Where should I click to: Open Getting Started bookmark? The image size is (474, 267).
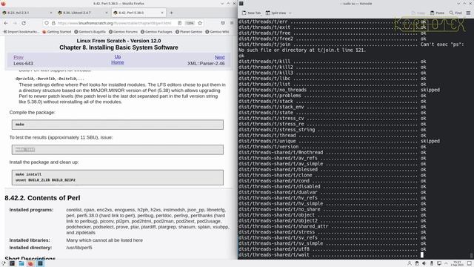[x=56, y=32]
